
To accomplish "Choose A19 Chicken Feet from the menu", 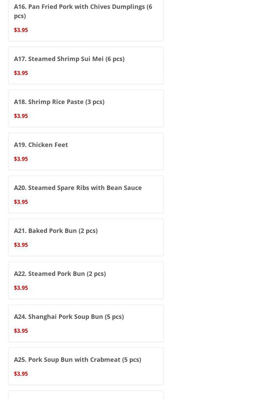I will tap(41, 145).
